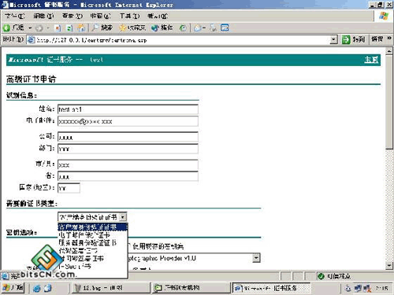Open the History toolbar icon
Viewport: 394px width, 295px height.
click(183, 28)
